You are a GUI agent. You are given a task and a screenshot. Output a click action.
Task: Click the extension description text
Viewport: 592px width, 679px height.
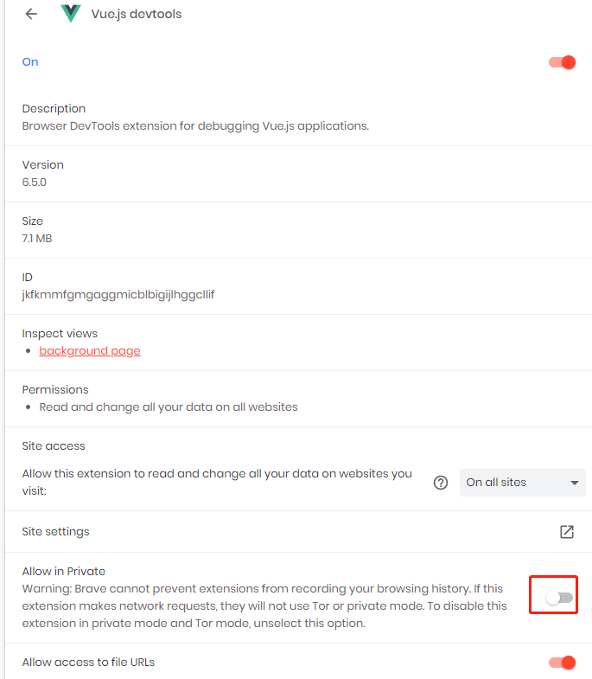(x=195, y=126)
